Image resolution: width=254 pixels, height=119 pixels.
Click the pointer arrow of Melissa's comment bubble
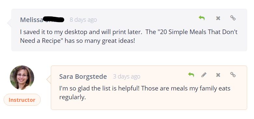tap(9, 23)
